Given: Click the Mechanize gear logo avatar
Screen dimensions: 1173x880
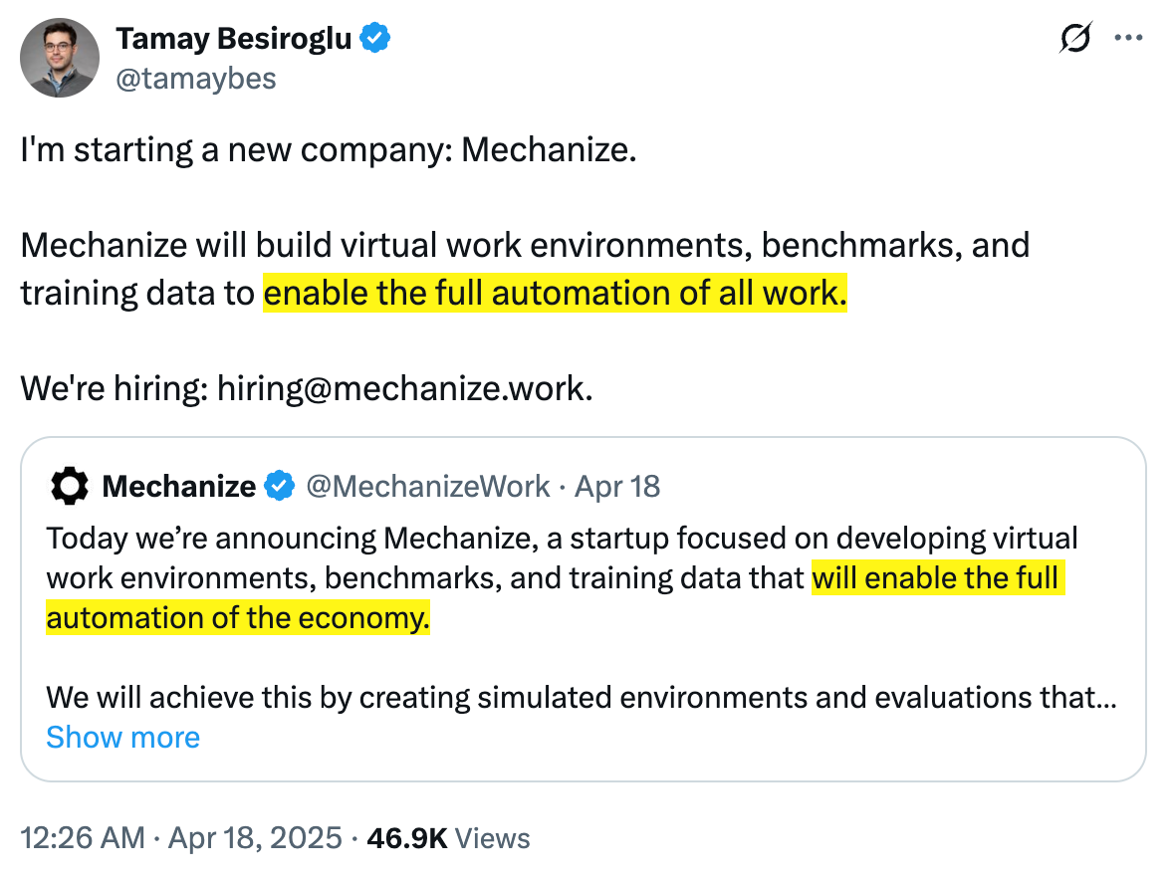Looking at the screenshot, I should 69,486.
